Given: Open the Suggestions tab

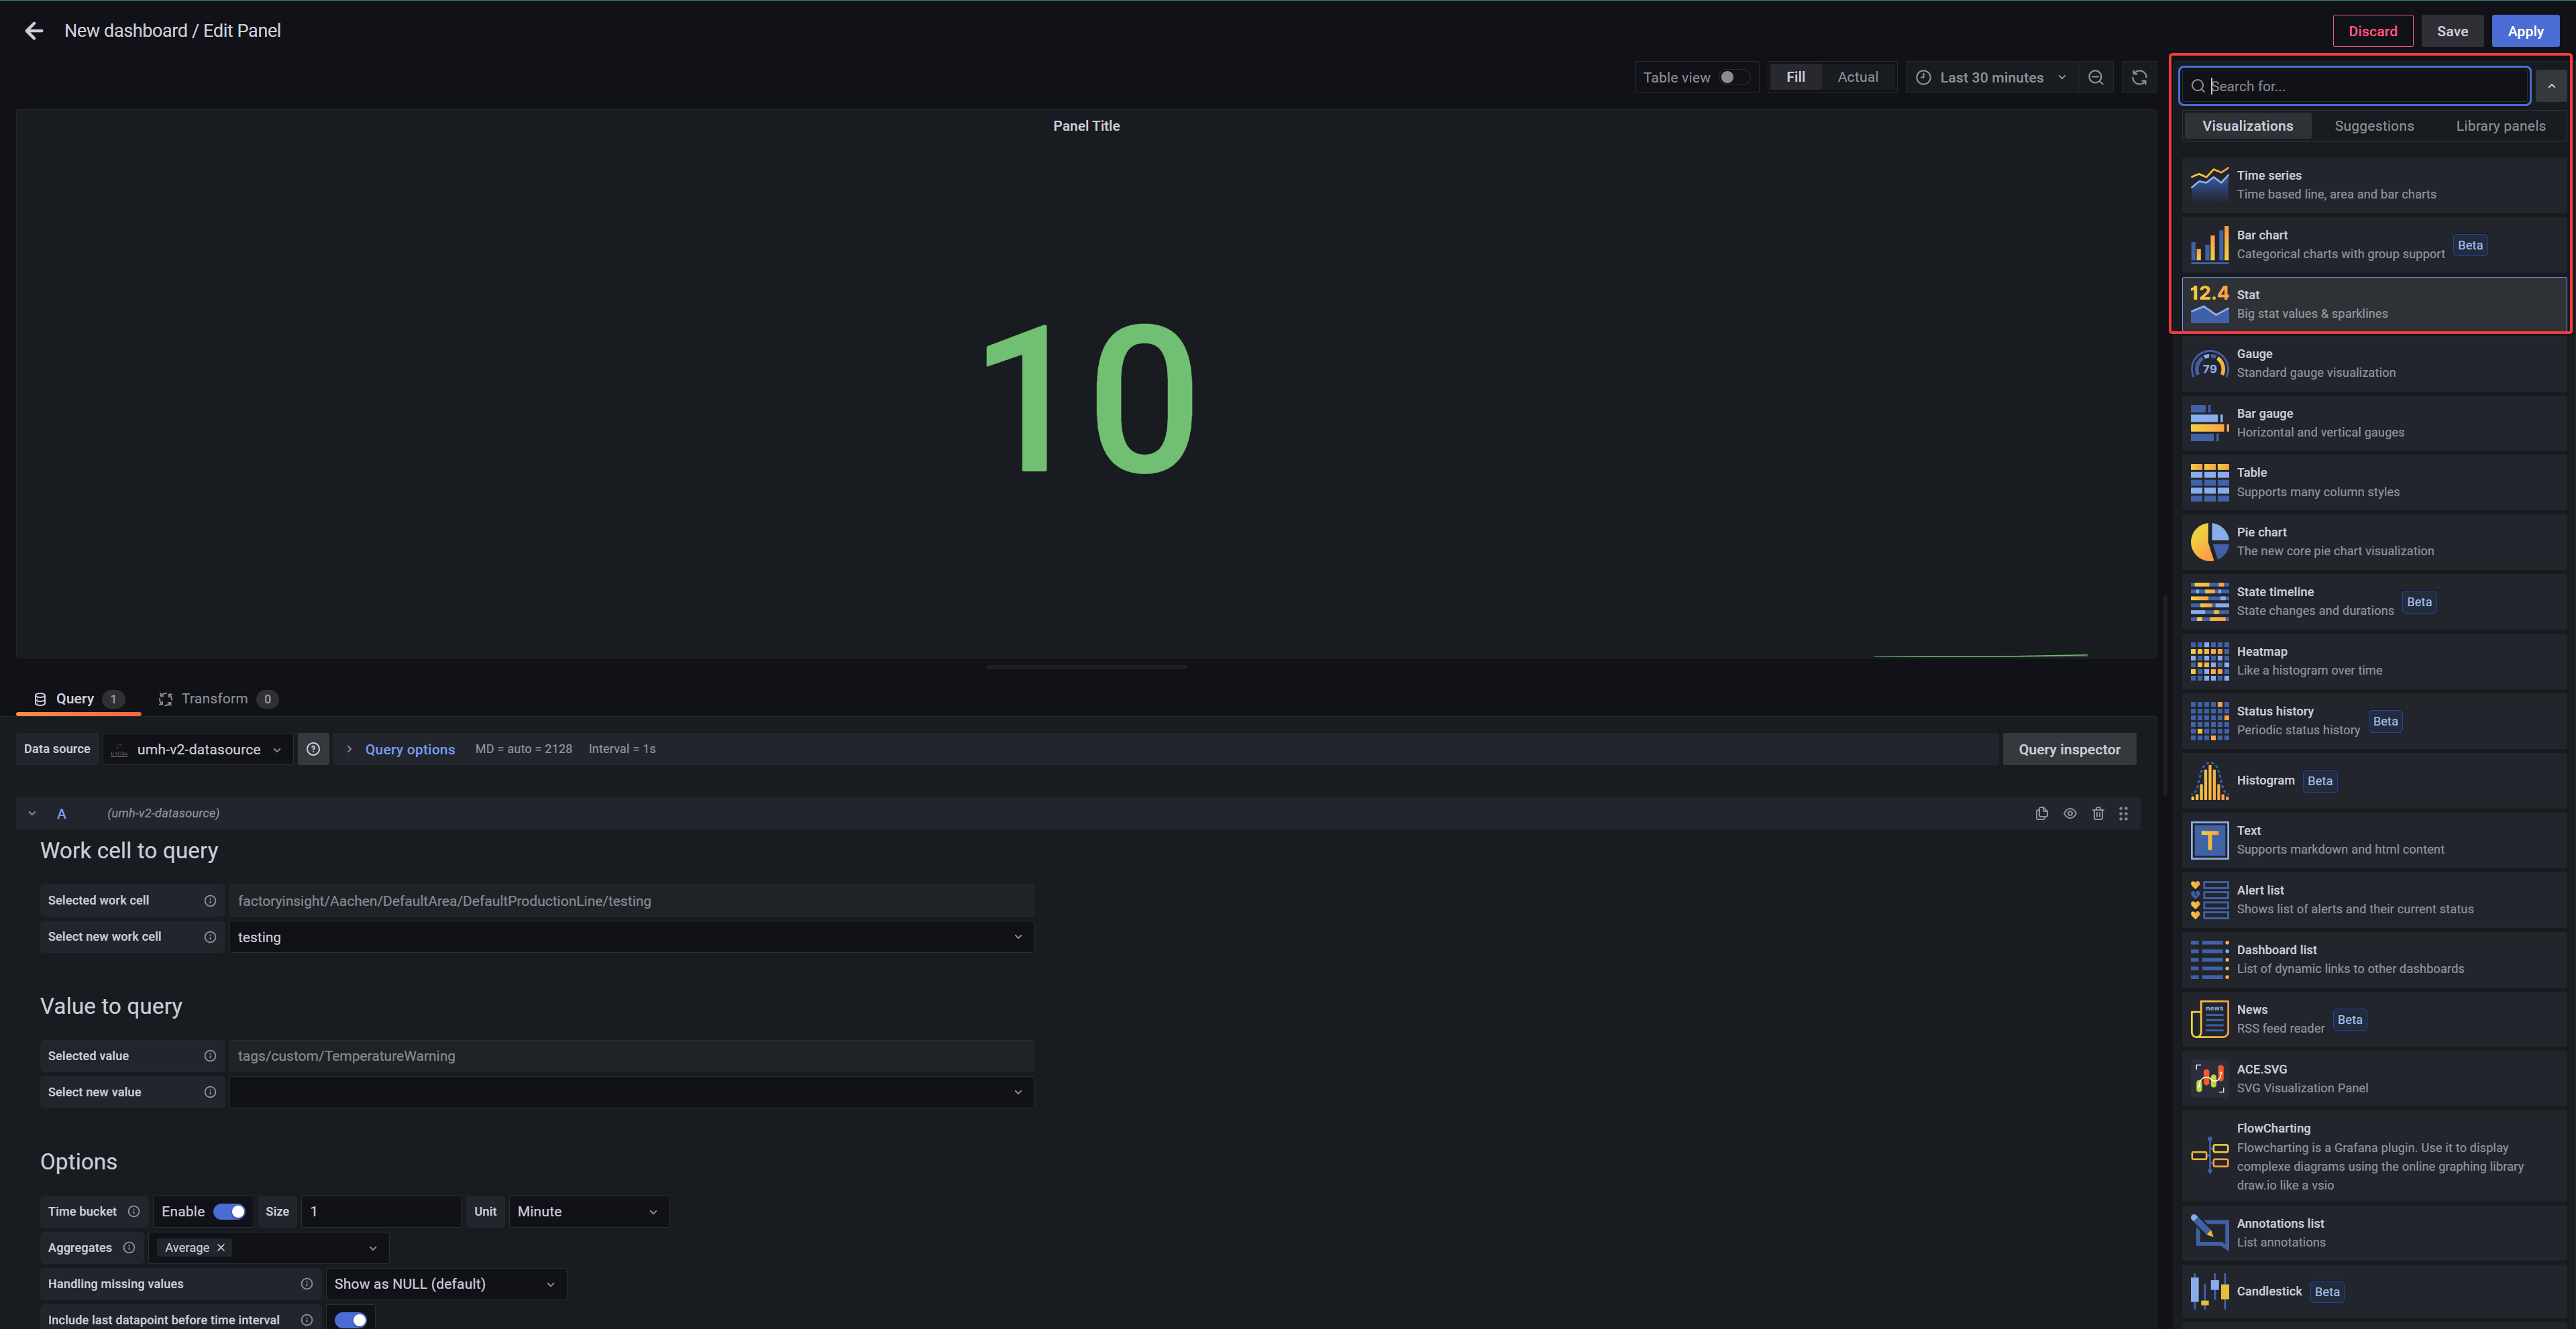Looking at the screenshot, I should [2374, 126].
